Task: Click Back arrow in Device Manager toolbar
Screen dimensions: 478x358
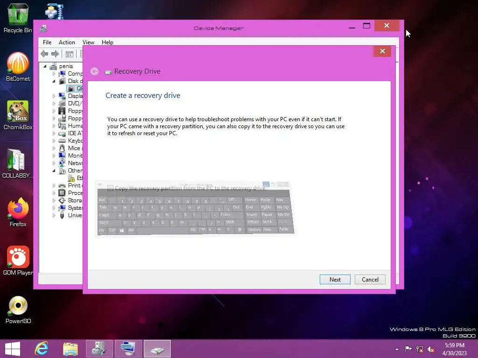Action: pyautogui.click(x=44, y=54)
